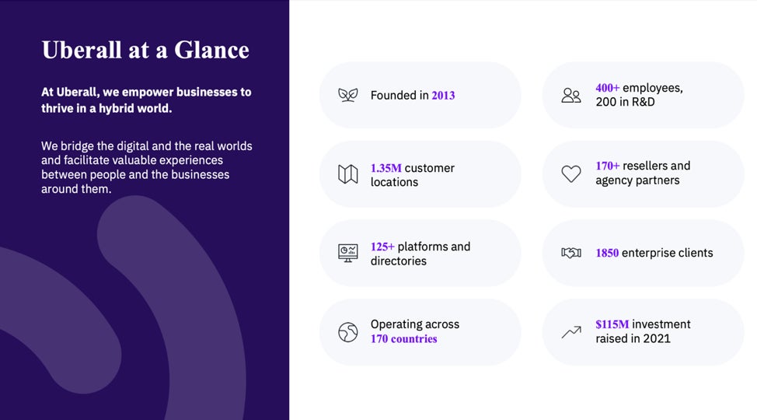Click the bold tagline about hybrid world
Viewport: 757px width, 420px height.
click(146, 100)
